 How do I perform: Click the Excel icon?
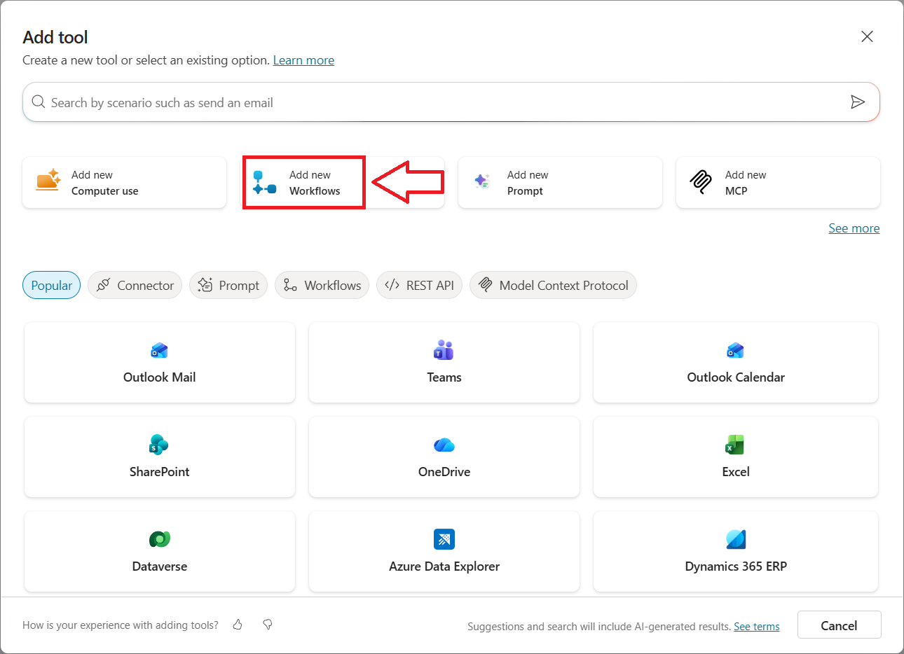(735, 445)
